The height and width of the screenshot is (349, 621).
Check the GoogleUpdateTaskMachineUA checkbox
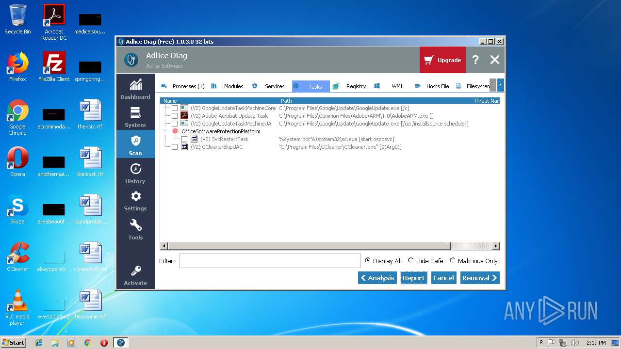(x=175, y=124)
